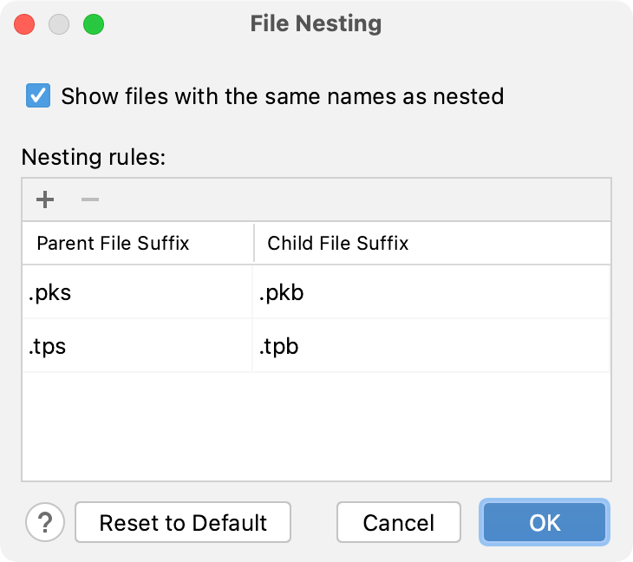Sort by Parent File Suffix column header

[x=138, y=243]
